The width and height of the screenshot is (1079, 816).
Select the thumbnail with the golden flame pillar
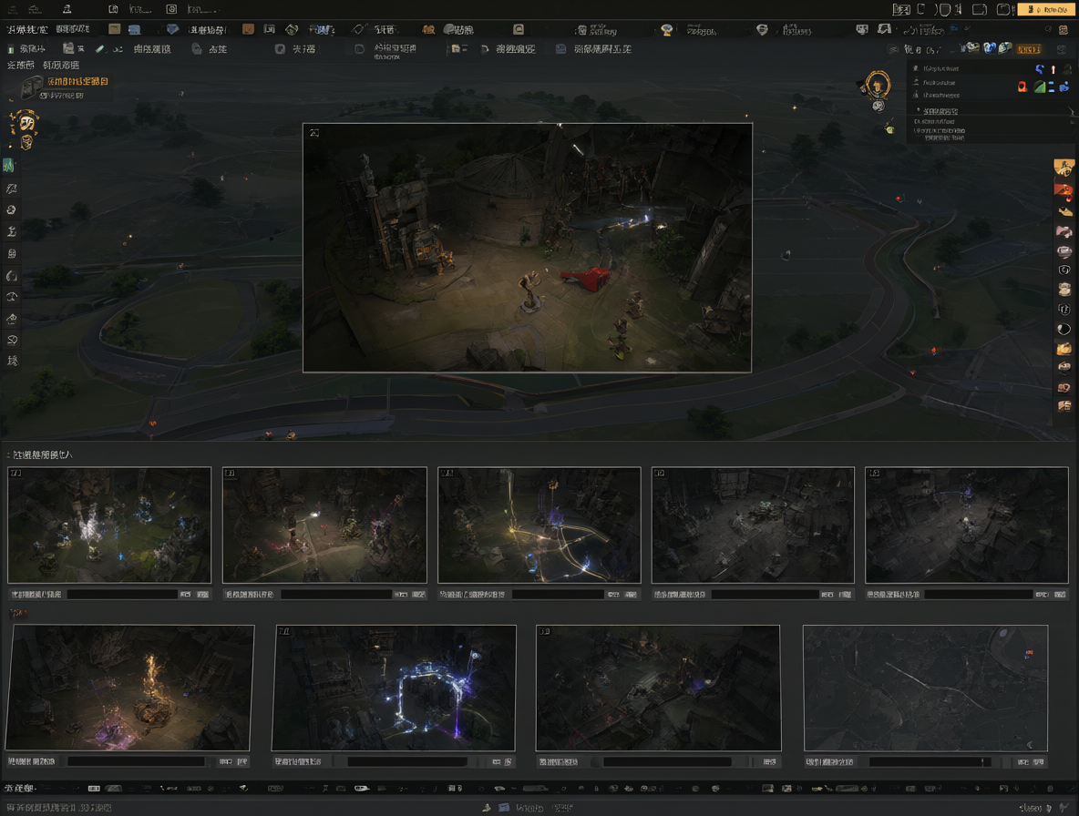(130, 688)
